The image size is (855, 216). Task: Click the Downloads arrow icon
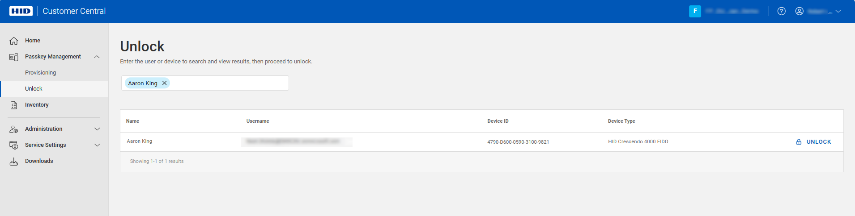(x=14, y=161)
